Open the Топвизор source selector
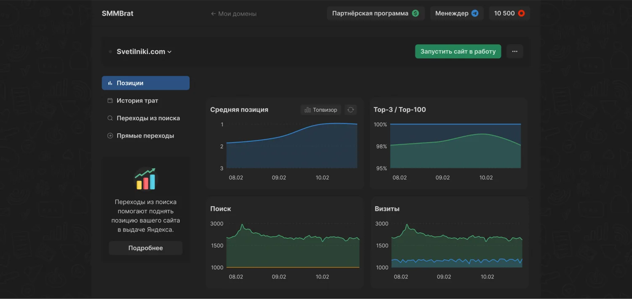The height and width of the screenshot is (299, 632). click(321, 110)
